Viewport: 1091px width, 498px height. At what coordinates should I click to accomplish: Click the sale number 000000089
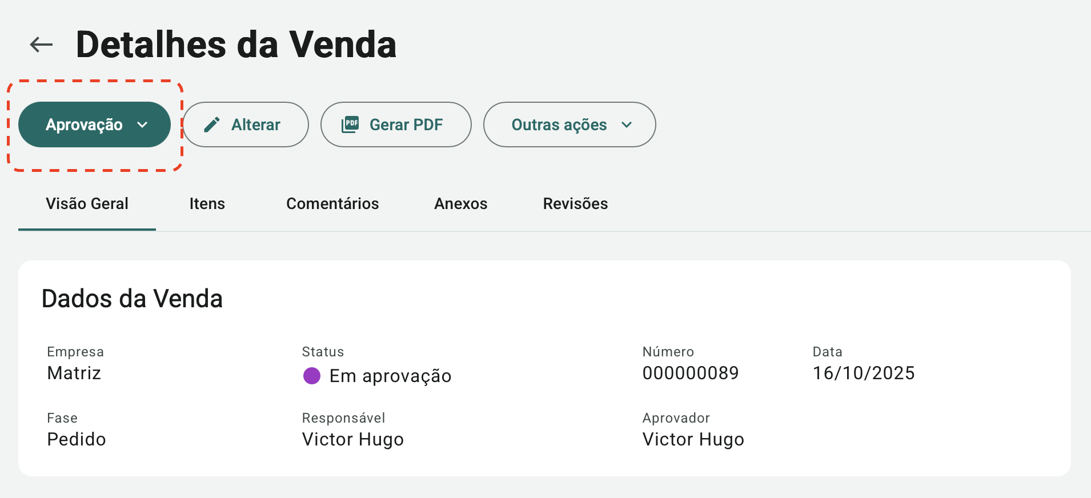tap(691, 373)
